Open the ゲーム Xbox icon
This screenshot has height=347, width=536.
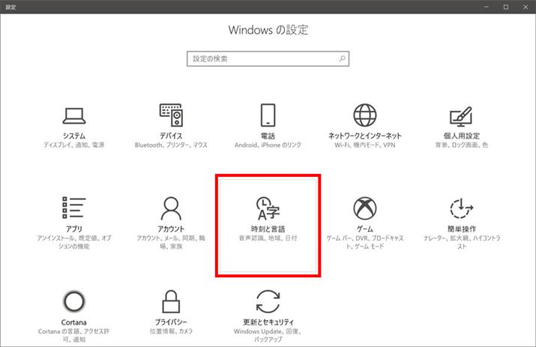pyautogui.click(x=365, y=208)
